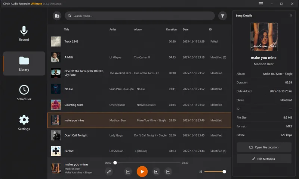The height and width of the screenshot is (179, 299).
Task: Open the filter funnel button
Action: click(x=222, y=16)
